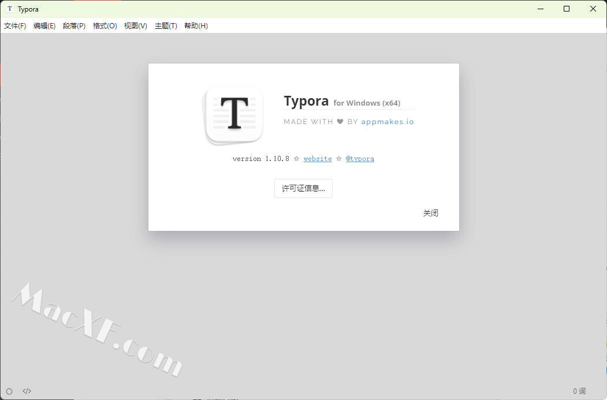Open the 主题(T) menu
Screen dimensions: 607x400
[x=166, y=26]
